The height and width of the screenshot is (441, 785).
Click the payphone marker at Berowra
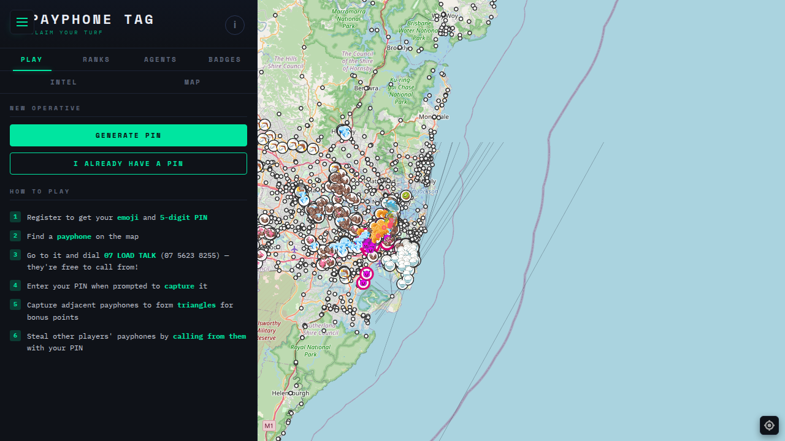[366, 88]
